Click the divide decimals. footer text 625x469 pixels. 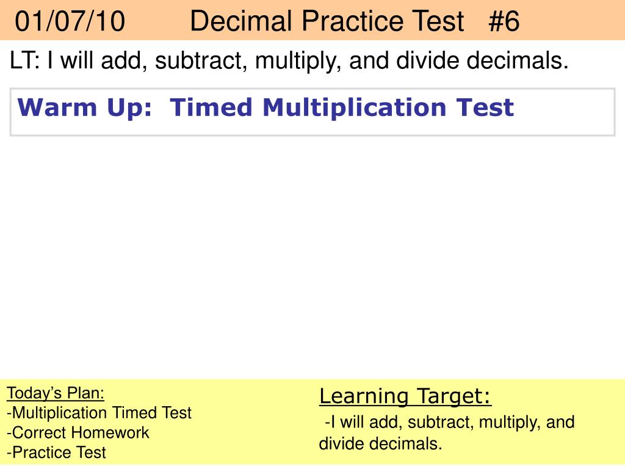coord(381,444)
